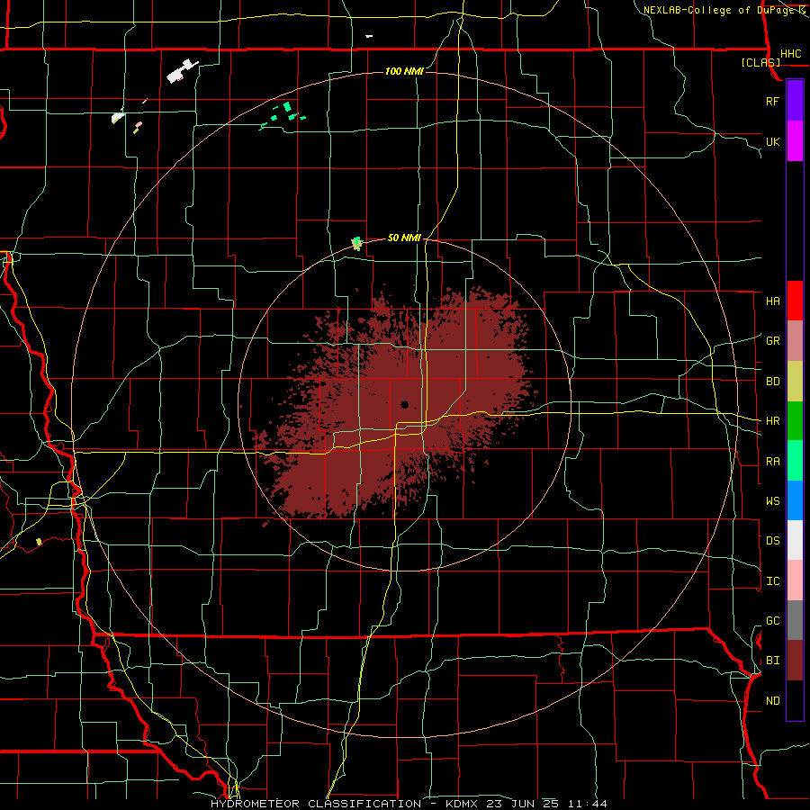Click the WS legend label
Viewport: 810px width, 810px height.
click(772, 501)
